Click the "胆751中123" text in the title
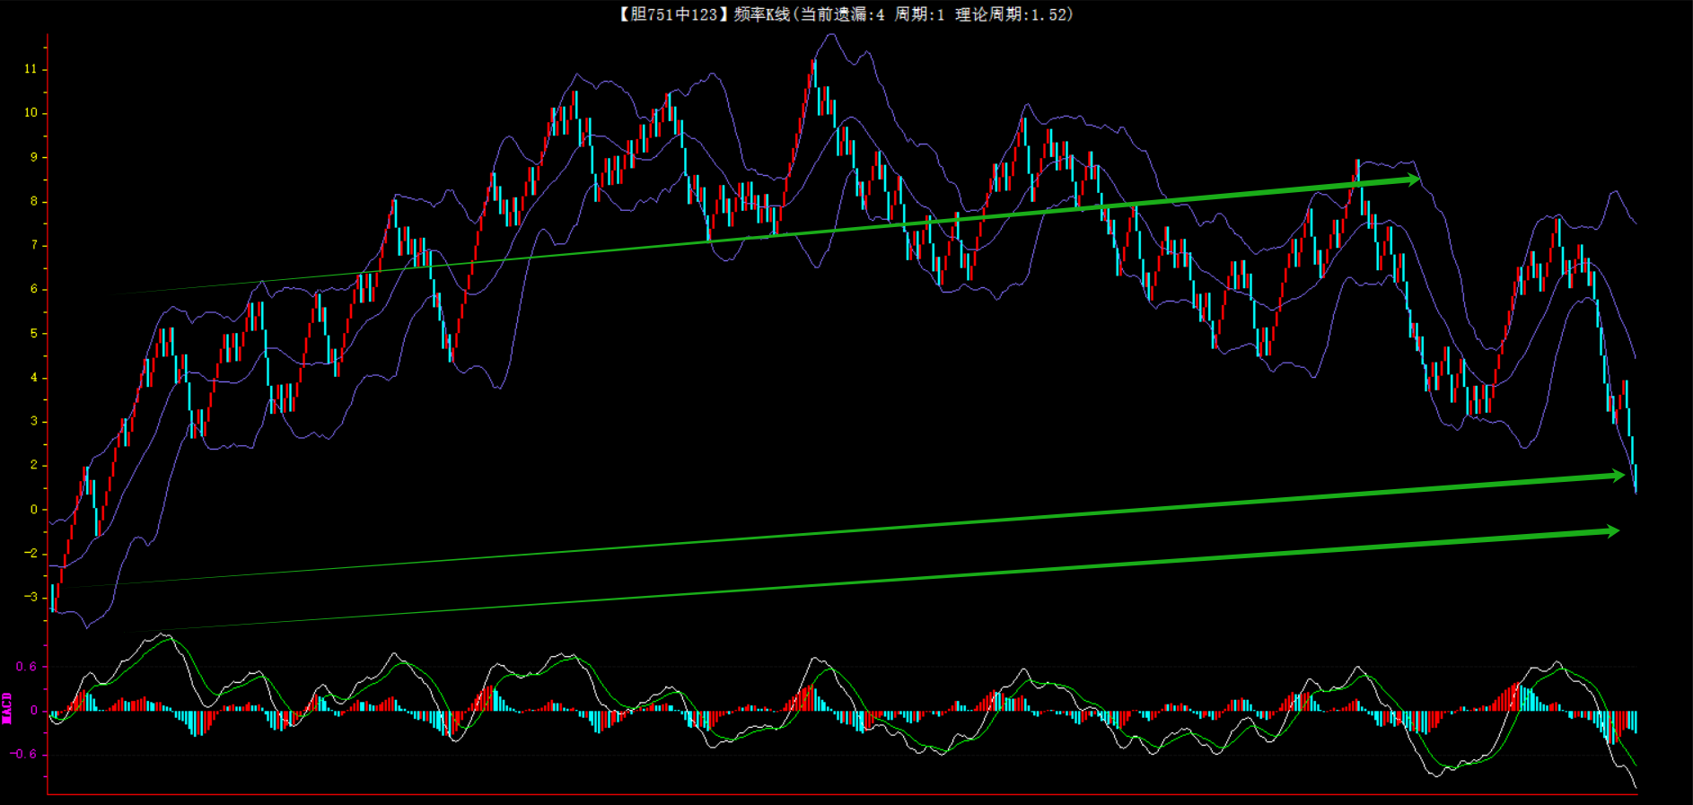Screen dimensions: 1693x805 click(673, 14)
